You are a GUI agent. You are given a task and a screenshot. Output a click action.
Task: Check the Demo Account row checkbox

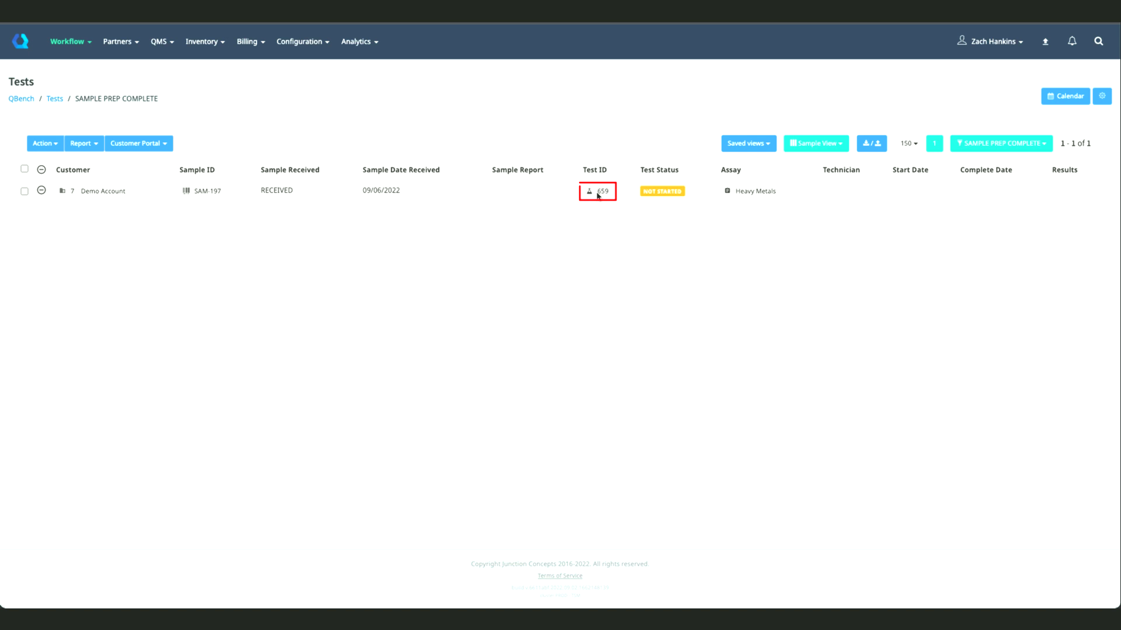25,191
